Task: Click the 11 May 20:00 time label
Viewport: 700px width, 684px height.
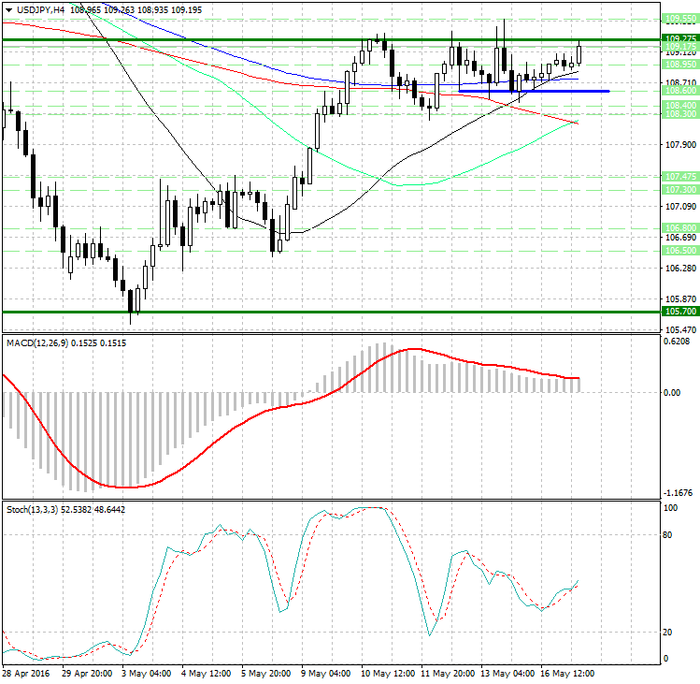Action: pyautogui.click(x=448, y=674)
